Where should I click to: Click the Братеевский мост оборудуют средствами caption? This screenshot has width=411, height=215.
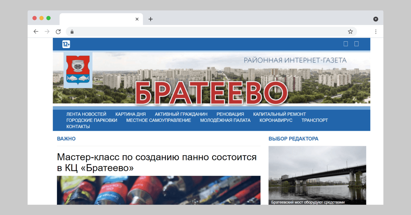308,202
